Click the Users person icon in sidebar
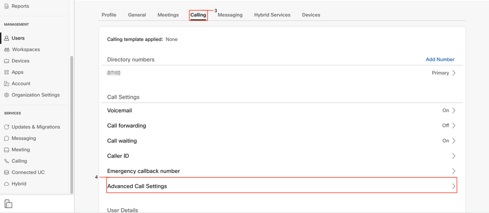Viewport: 489px width, 213px height. point(7,38)
